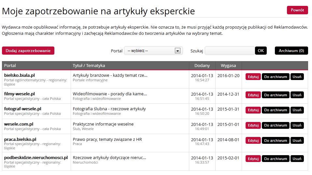Image resolution: width=312 pixels, height=175 pixels.
Task: Open Archiwum (0) list
Action: [291, 51]
